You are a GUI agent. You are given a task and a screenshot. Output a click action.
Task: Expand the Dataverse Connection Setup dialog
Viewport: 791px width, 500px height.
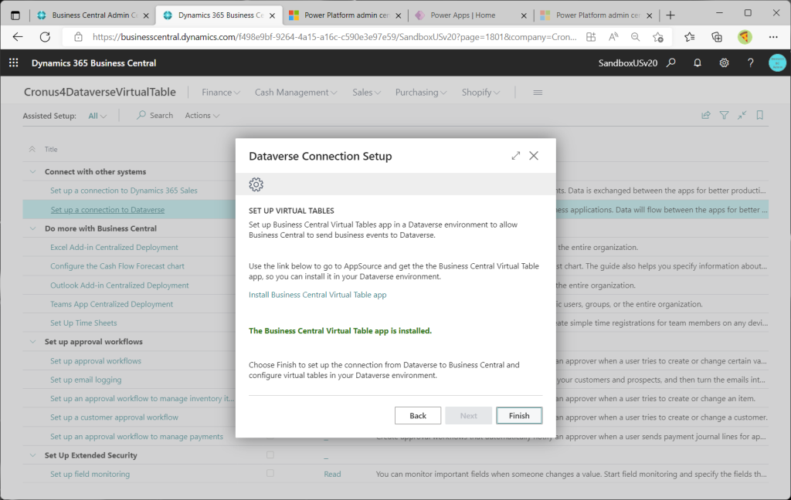pos(515,156)
